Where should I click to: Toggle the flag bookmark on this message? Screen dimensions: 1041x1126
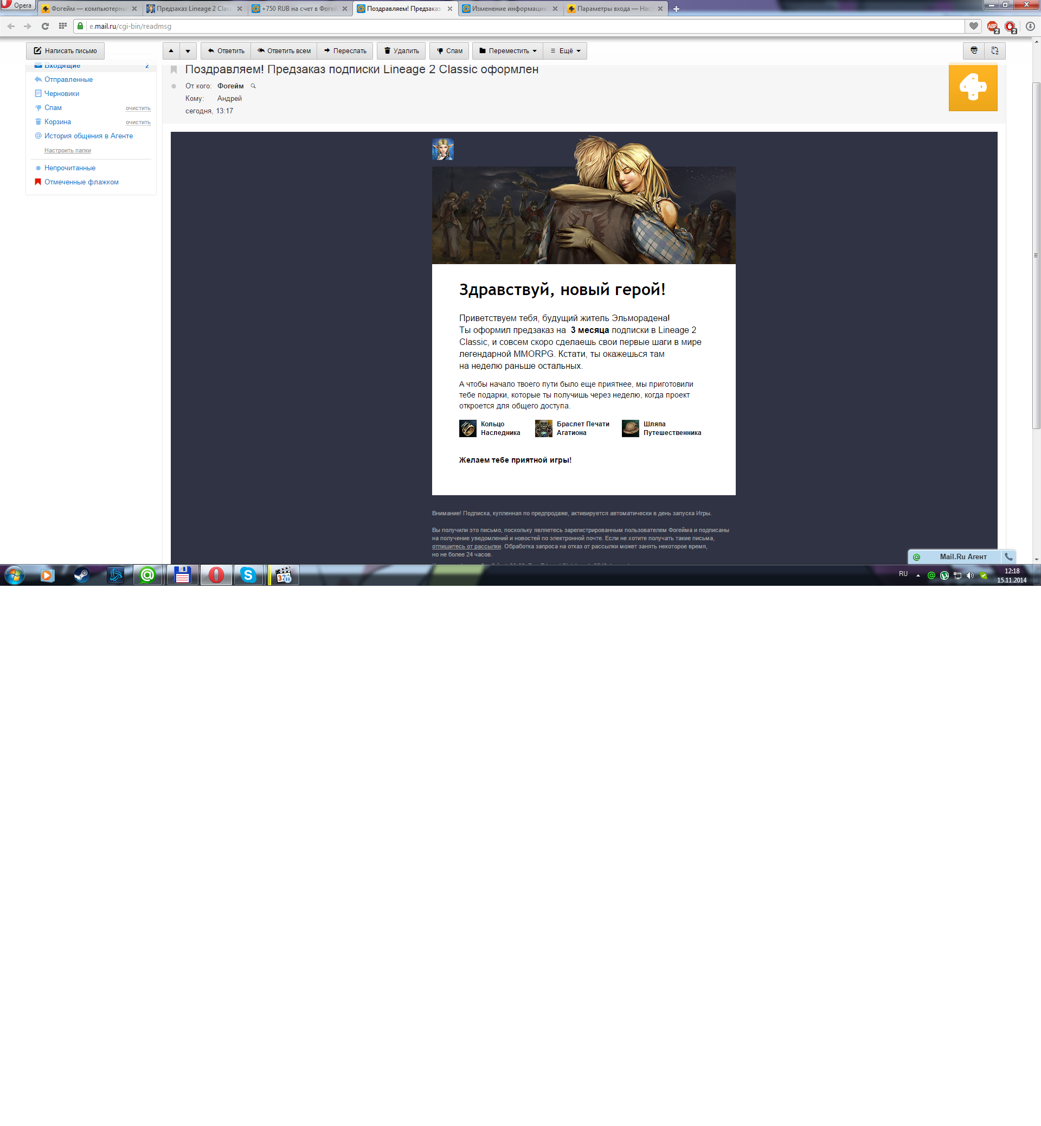coord(174,70)
